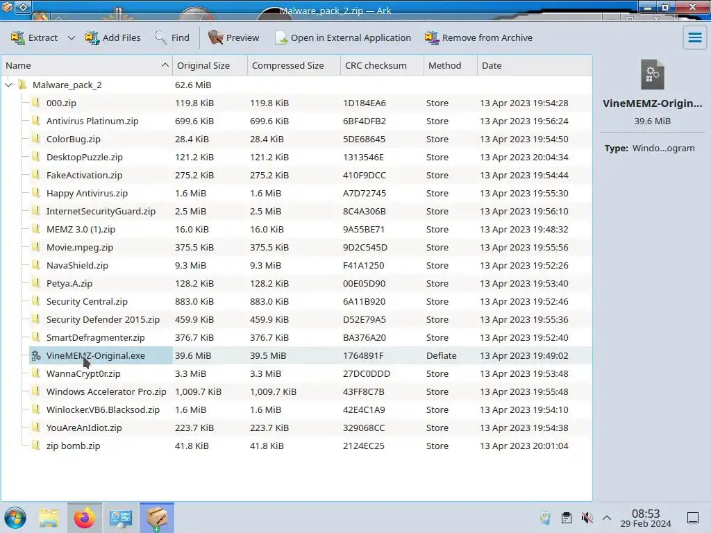Screen dimensions: 711x533
Task: Click the Movie.mpeg.zip file icon
Action: point(36,248)
